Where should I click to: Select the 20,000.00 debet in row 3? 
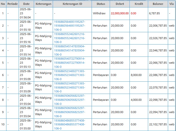click(117, 38)
